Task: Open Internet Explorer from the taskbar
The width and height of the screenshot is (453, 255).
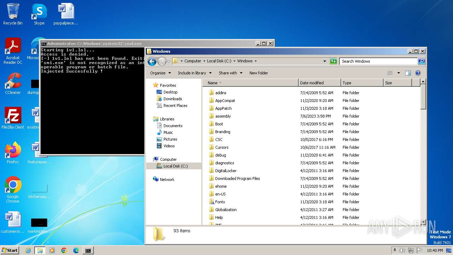Action: (28, 250)
